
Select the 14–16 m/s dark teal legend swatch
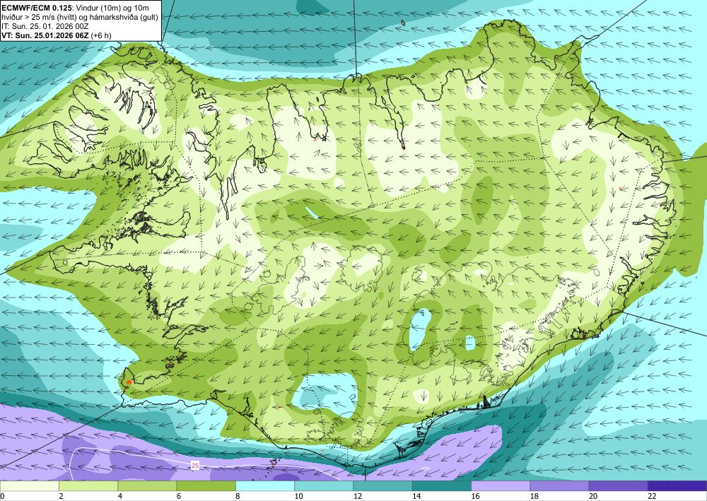(442, 486)
